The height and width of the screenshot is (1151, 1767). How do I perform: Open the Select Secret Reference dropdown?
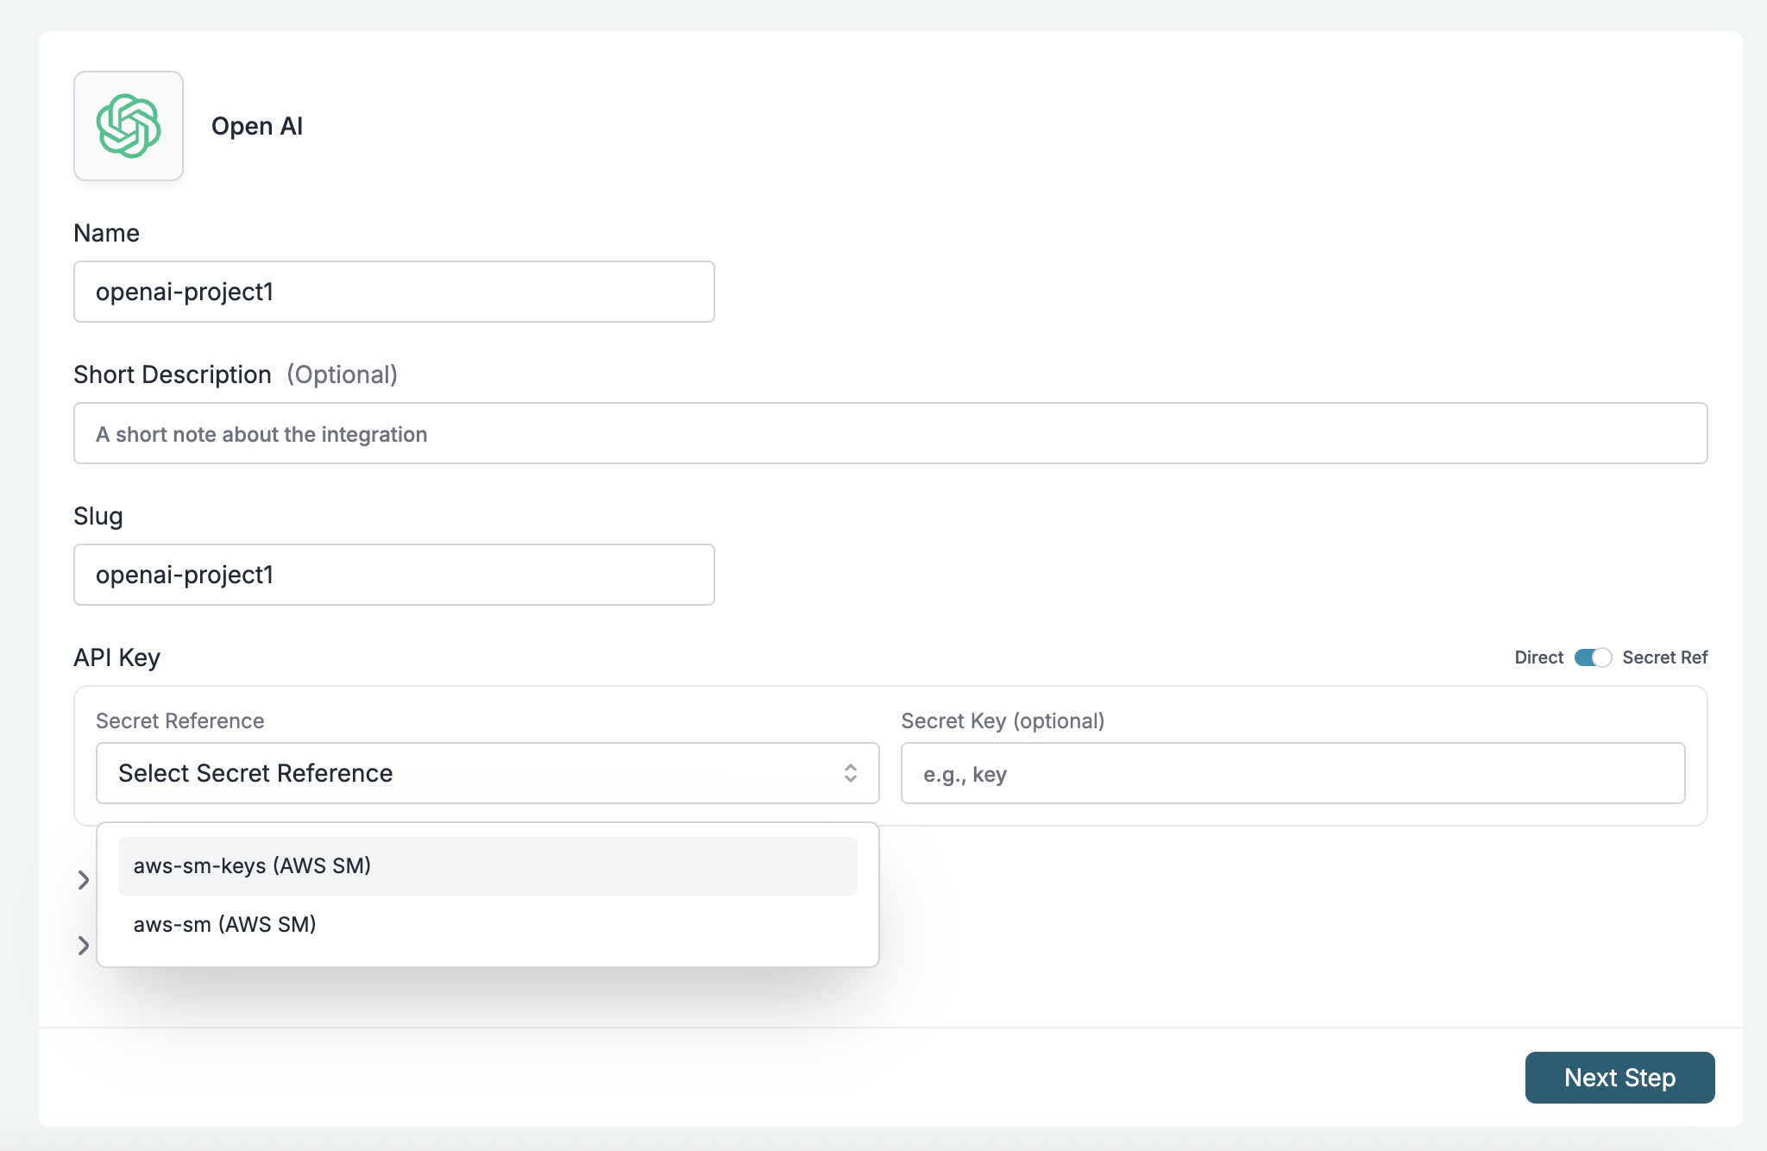click(487, 773)
